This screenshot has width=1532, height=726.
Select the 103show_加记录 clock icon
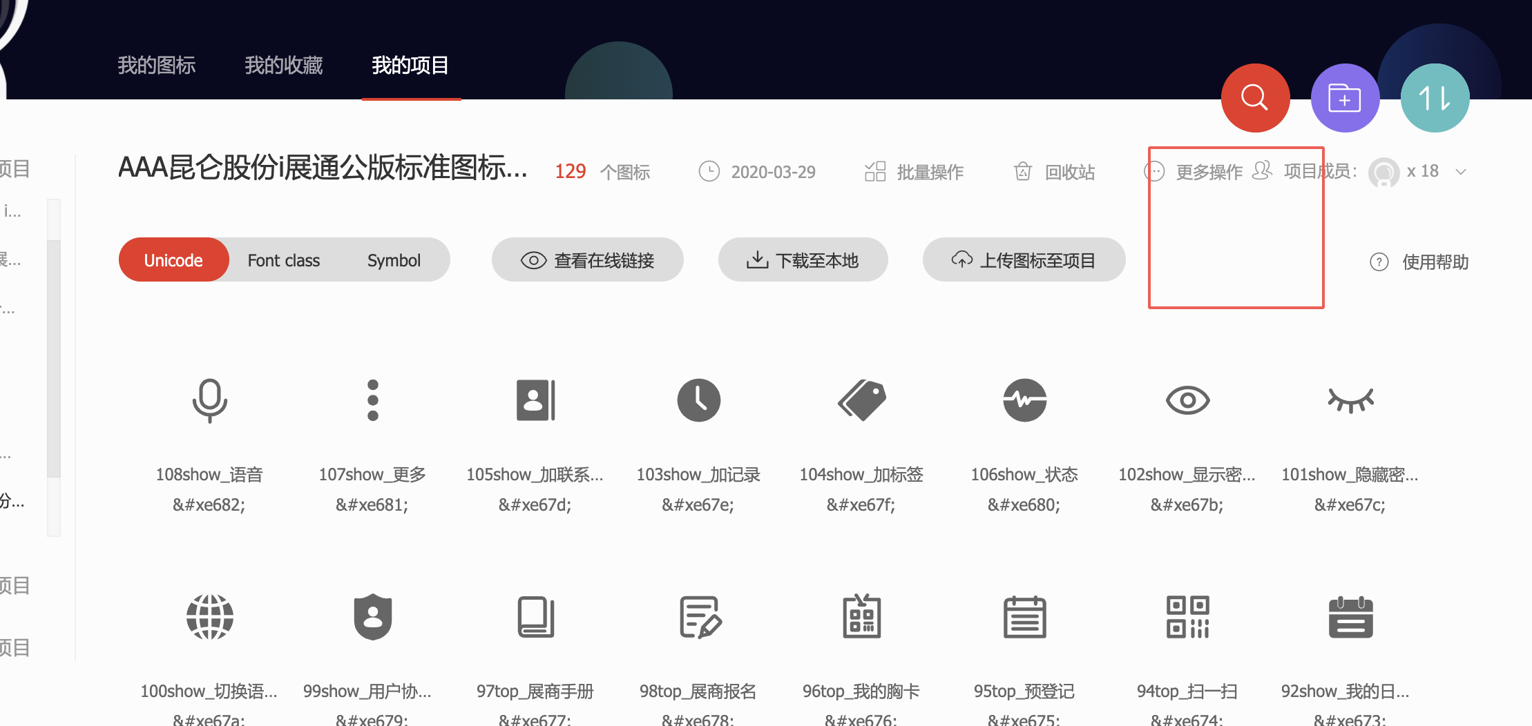pyautogui.click(x=699, y=400)
